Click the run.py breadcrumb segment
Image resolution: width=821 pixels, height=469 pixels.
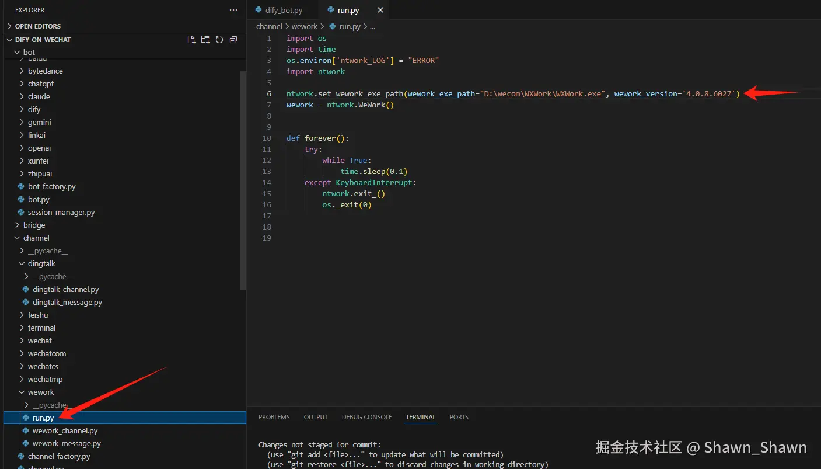click(x=345, y=26)
